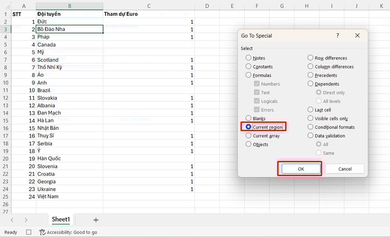This screenshot has height=238, width=390.
Task: Select row 1 header
Action: click(6, 14)
